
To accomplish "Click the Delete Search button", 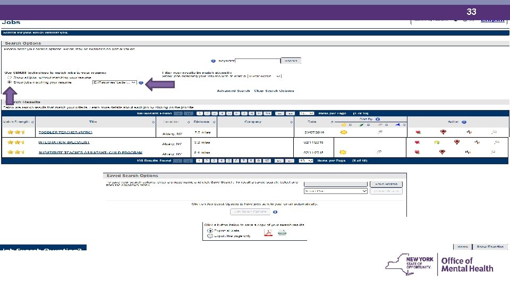I will (x=386, y=191).
